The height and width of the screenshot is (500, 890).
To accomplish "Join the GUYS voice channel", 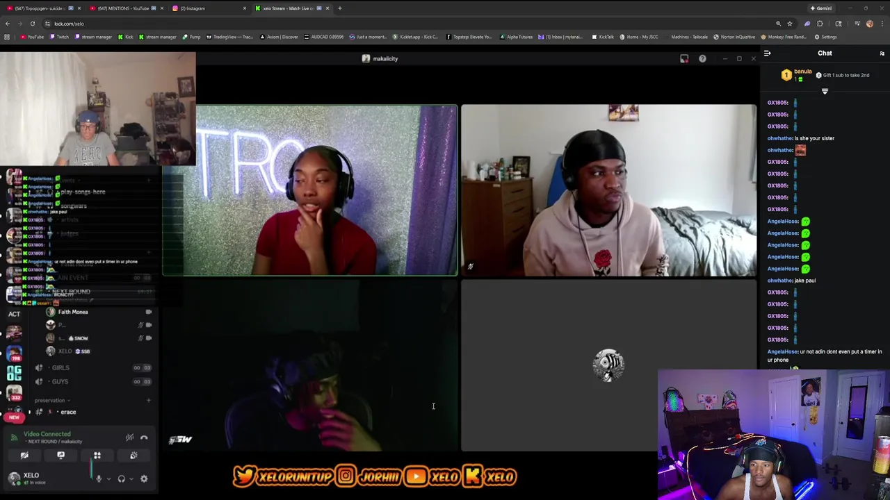I will coord(60,381).
